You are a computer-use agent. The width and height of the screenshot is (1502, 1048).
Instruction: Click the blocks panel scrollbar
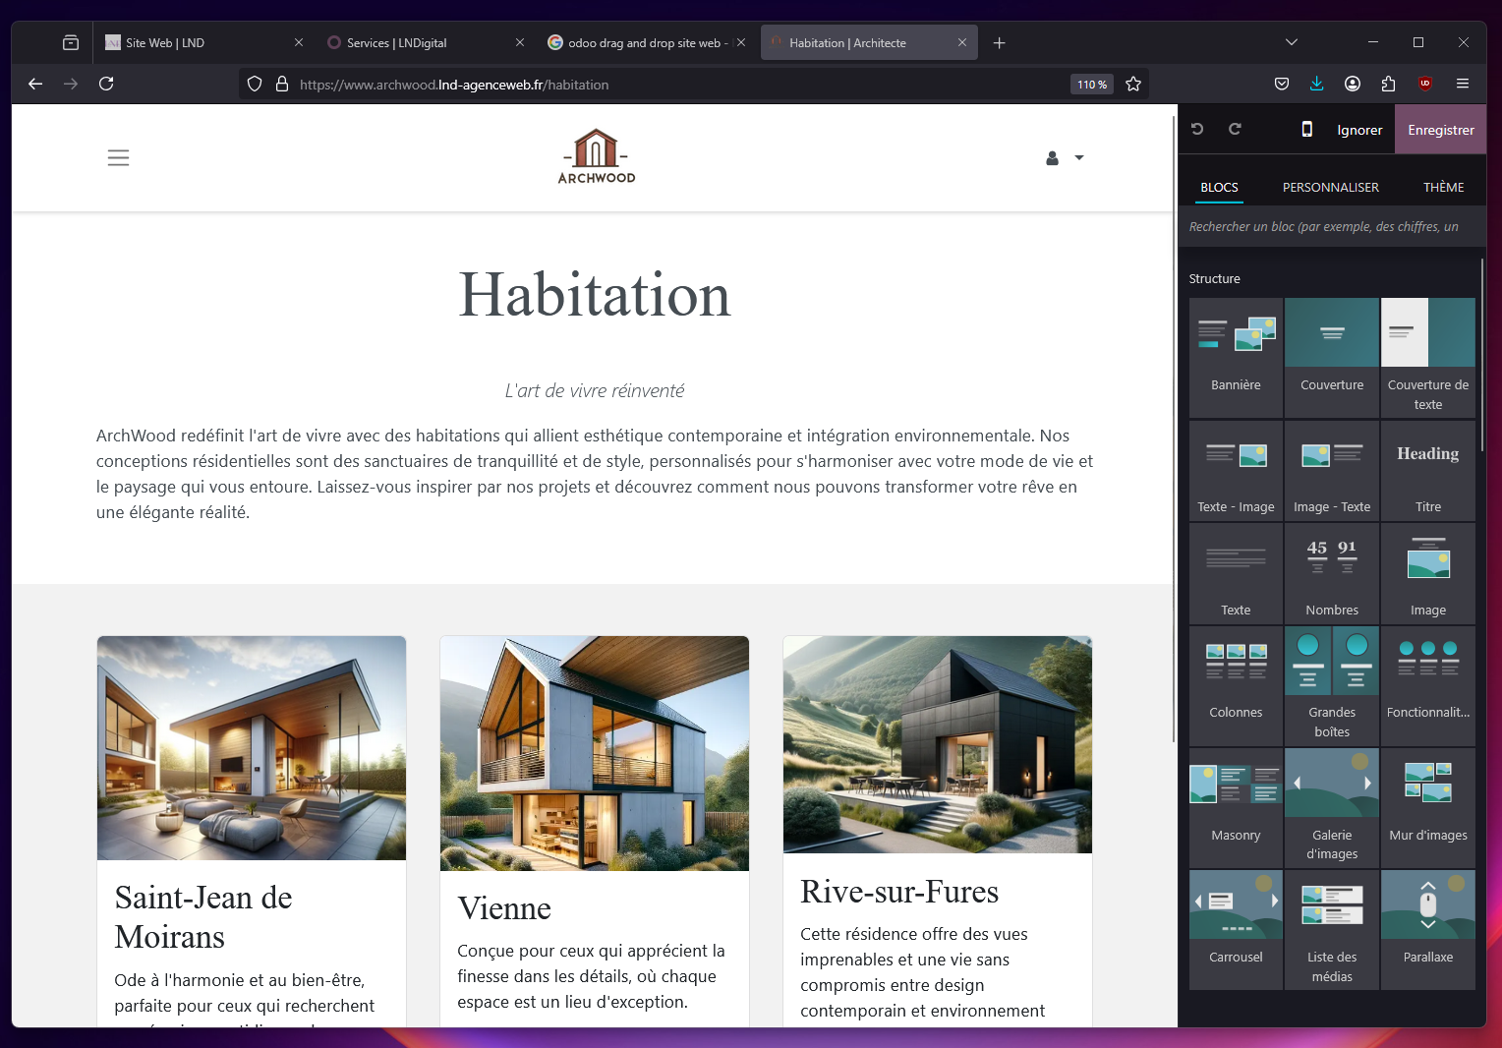pyautogui.click(x=1481, y=354)
